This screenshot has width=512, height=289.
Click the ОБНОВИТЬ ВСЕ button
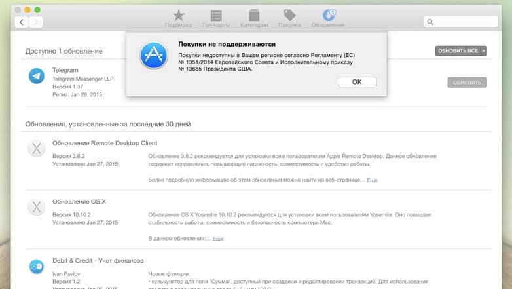458,51
